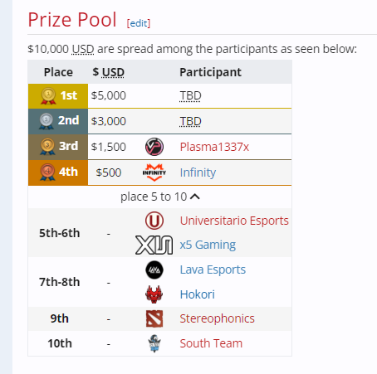Click the x5 Gaming logo icon
The height and width of the screenshot is (374, 377).
(x=154, y=245)
